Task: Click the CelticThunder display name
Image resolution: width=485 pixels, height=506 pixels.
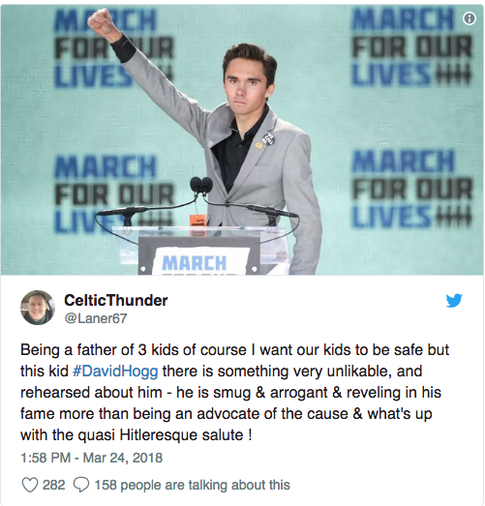Action: (x=116, y=301)
